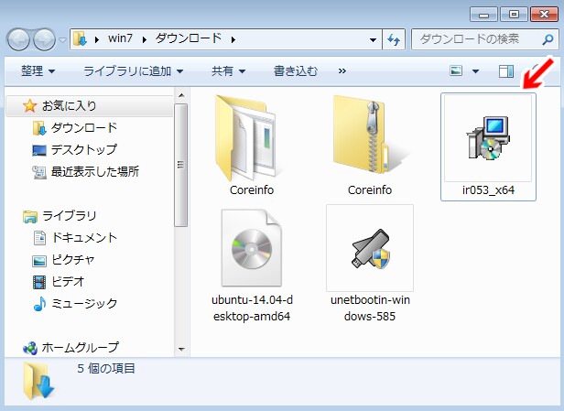Click the ミュージック note icon
This screenshot has height=411, width=564.
coord(39,304)
